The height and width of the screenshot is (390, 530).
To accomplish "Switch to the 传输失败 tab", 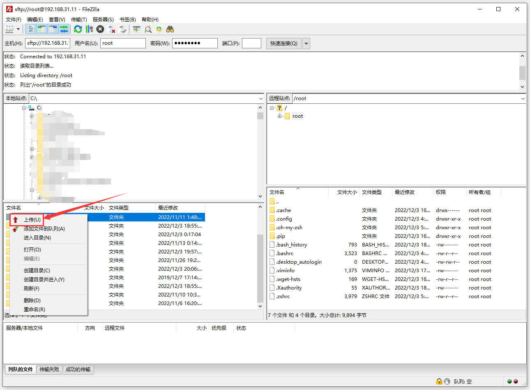I will pos(49,369).
